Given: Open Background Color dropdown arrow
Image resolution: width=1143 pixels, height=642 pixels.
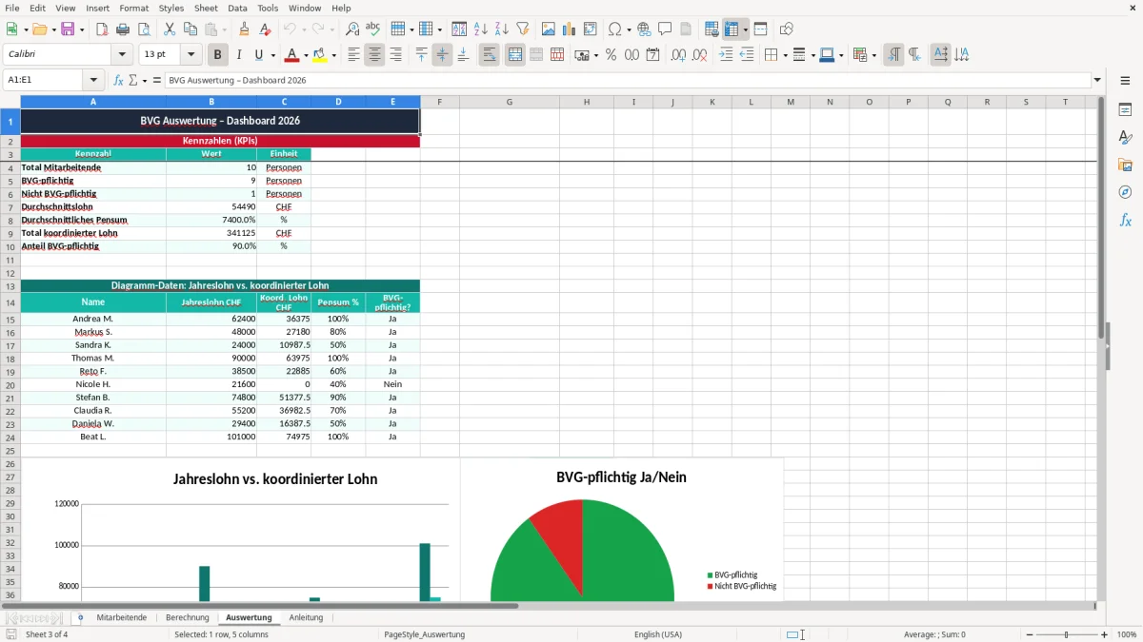Looking at the screenshot, I should [x=333, y=55].
